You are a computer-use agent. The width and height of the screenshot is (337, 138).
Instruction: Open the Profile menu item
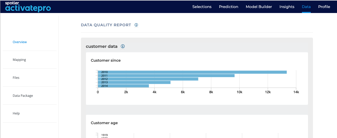click(324, 7)
